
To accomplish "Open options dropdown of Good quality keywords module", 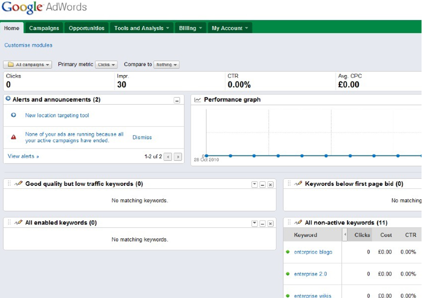I will (x=254, y=184).
